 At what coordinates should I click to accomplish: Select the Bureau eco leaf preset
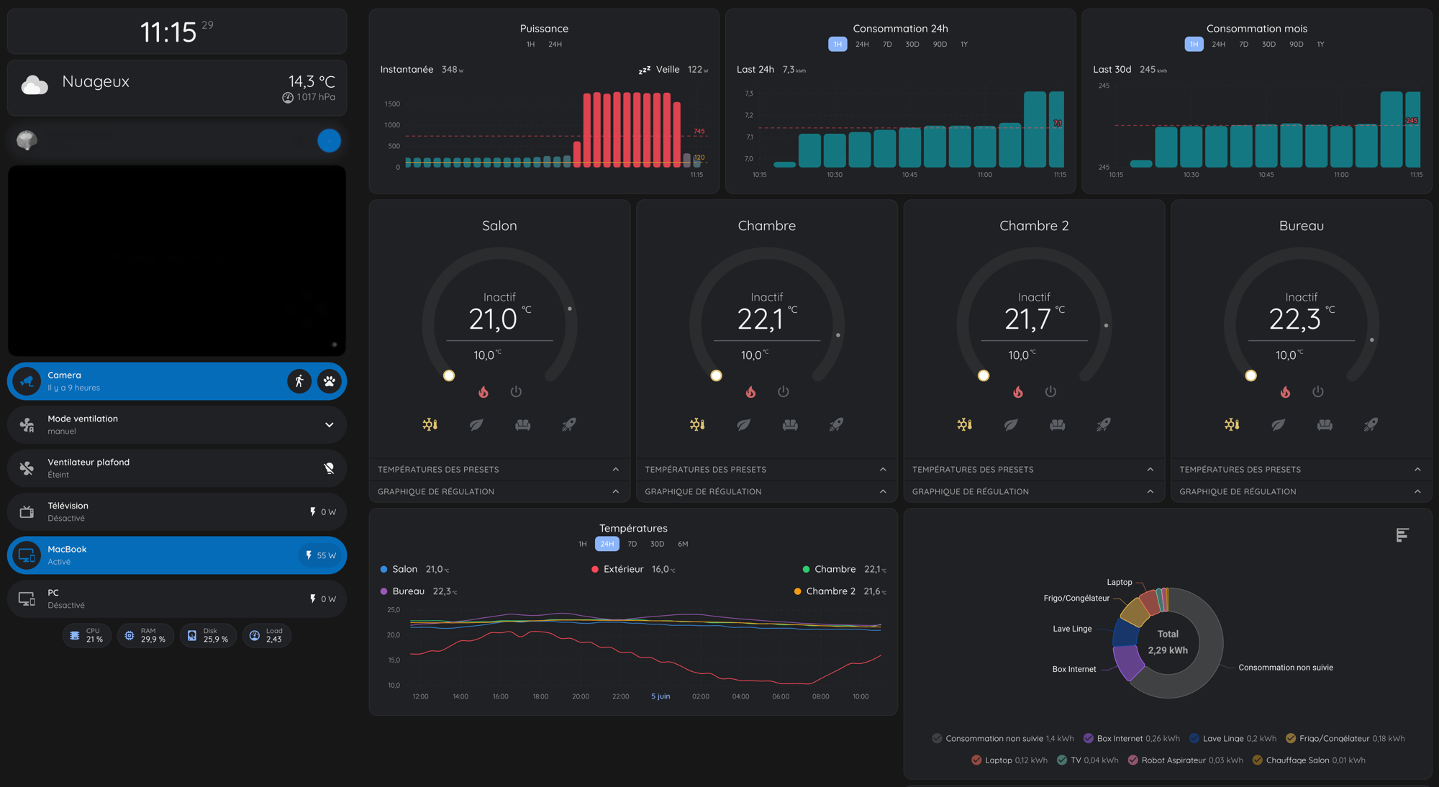click(1279, 424)
